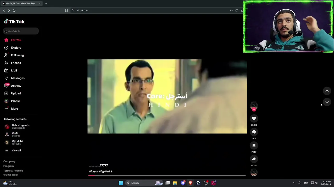Image resolution: width=334 pixels, height=187 pixels.
Task: Follow creator via red plus badge
Action: 254,110
